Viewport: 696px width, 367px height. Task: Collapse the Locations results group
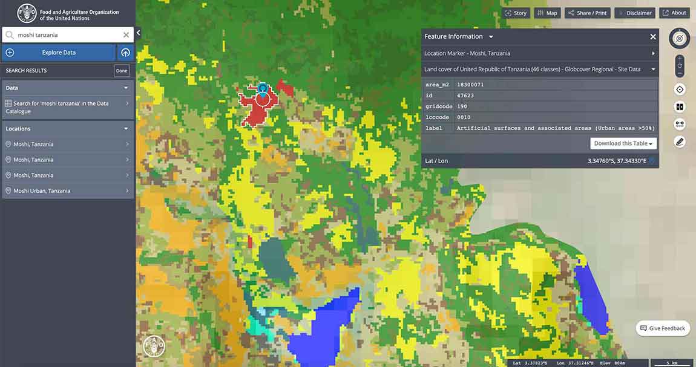[126, 129]
